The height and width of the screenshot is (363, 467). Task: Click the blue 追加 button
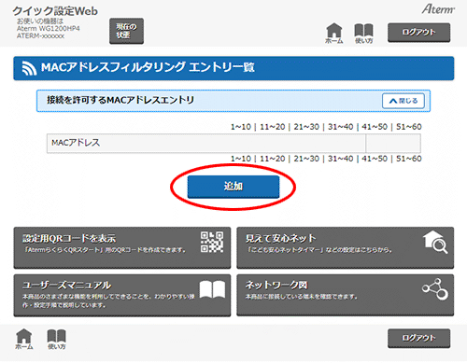pyautogui.click(x=233, y=187)
